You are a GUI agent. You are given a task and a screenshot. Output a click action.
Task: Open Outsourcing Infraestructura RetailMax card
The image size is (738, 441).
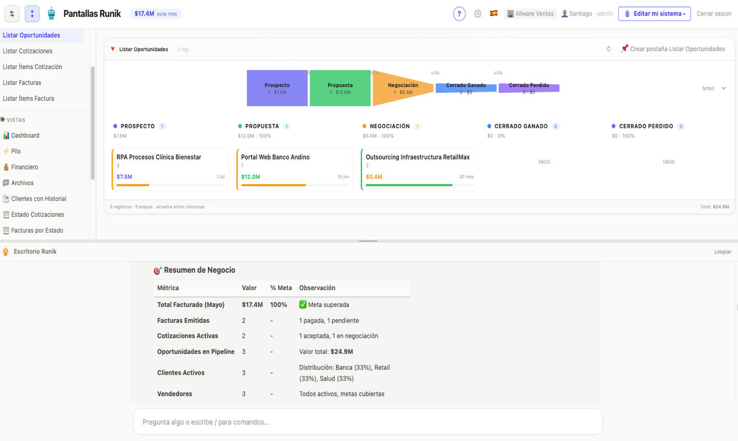pos(420,169)
